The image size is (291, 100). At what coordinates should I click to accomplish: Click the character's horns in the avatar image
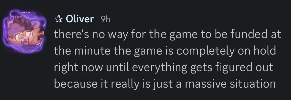pyautogui.click(x=26, y=22)
